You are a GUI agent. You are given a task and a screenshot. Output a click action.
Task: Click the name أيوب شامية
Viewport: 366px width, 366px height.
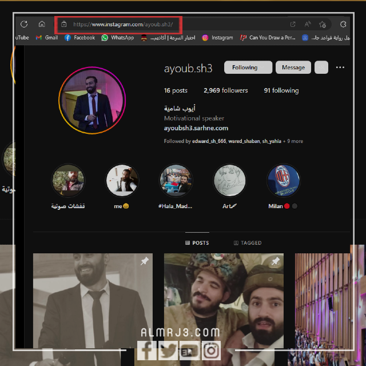coord(180,108)
